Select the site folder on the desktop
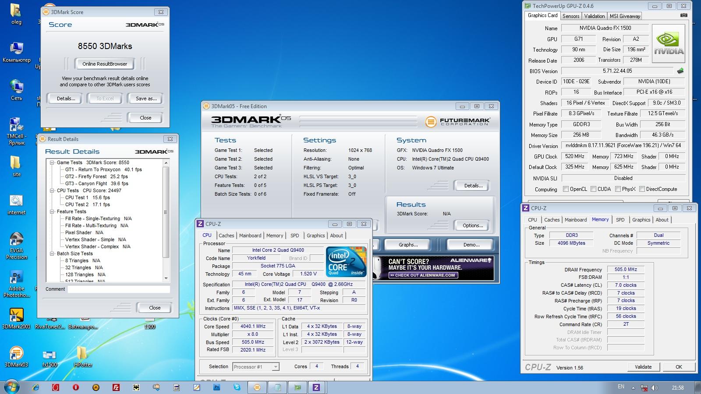701x394 pixels. click(16, 166)
